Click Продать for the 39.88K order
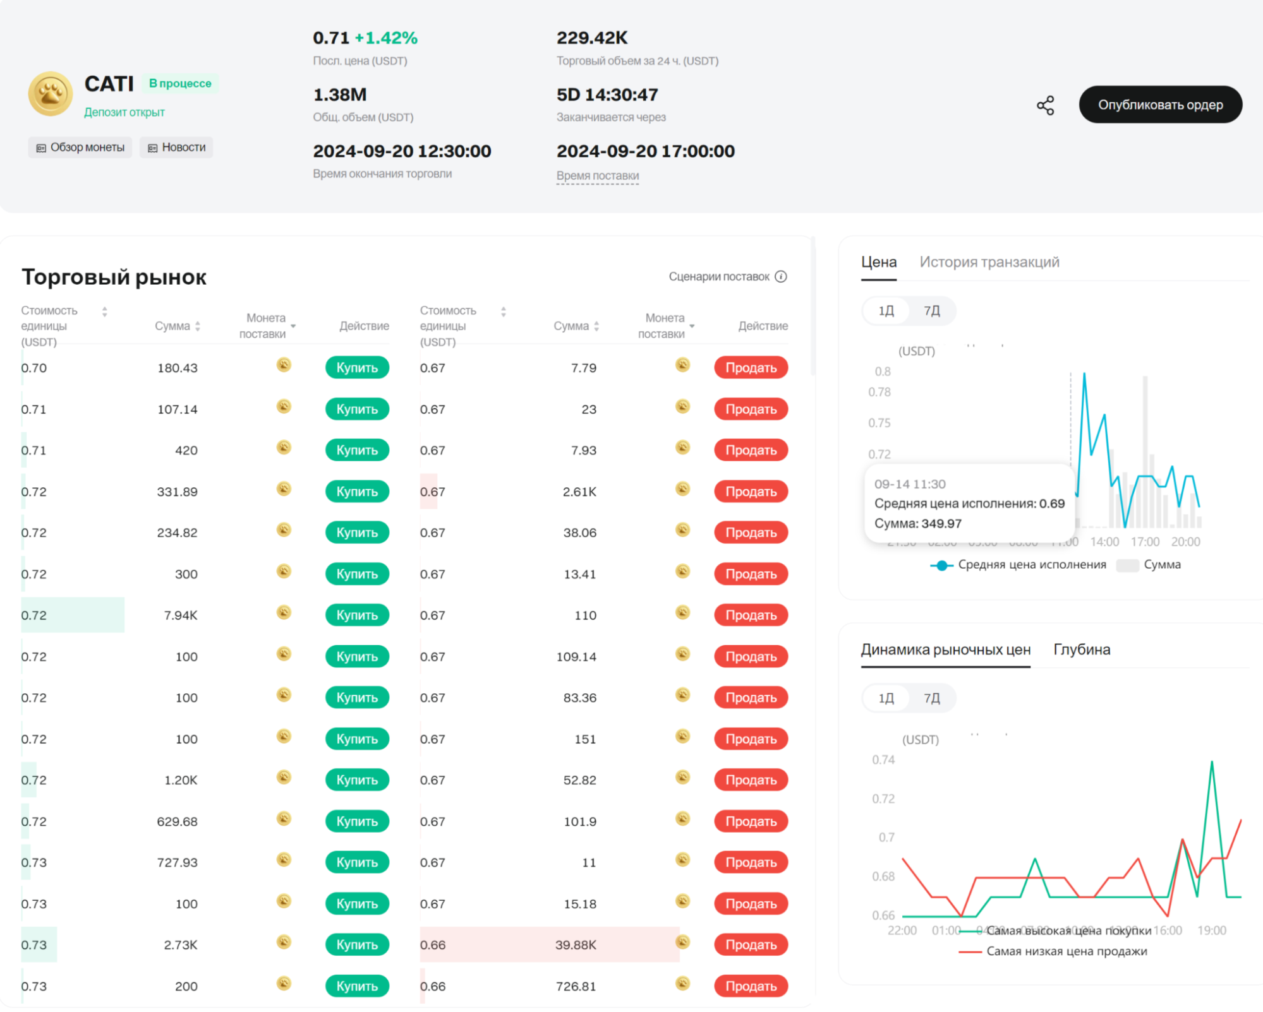This screenshot has width=1263, height=1012. pyautogui.click(x=751, y=944)
